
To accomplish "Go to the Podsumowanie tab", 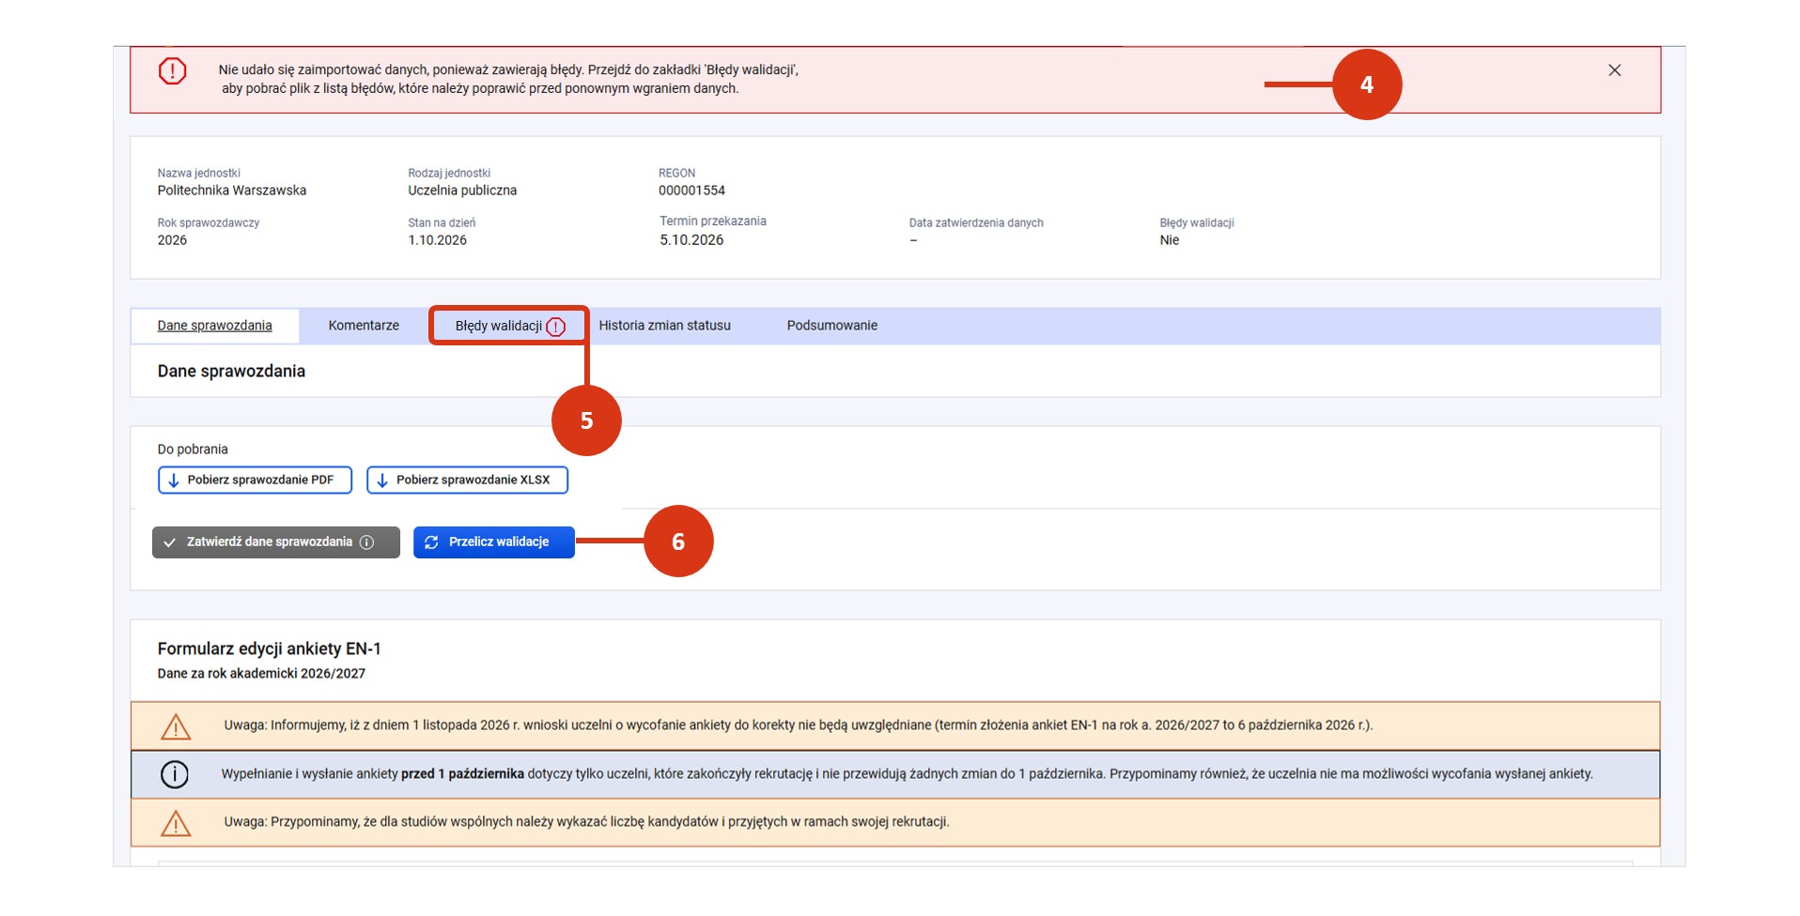I will [x=831, y=326].
